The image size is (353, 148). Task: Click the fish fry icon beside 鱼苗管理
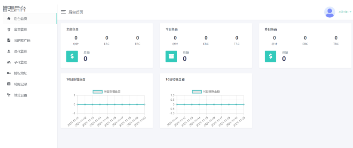[9, 30]
